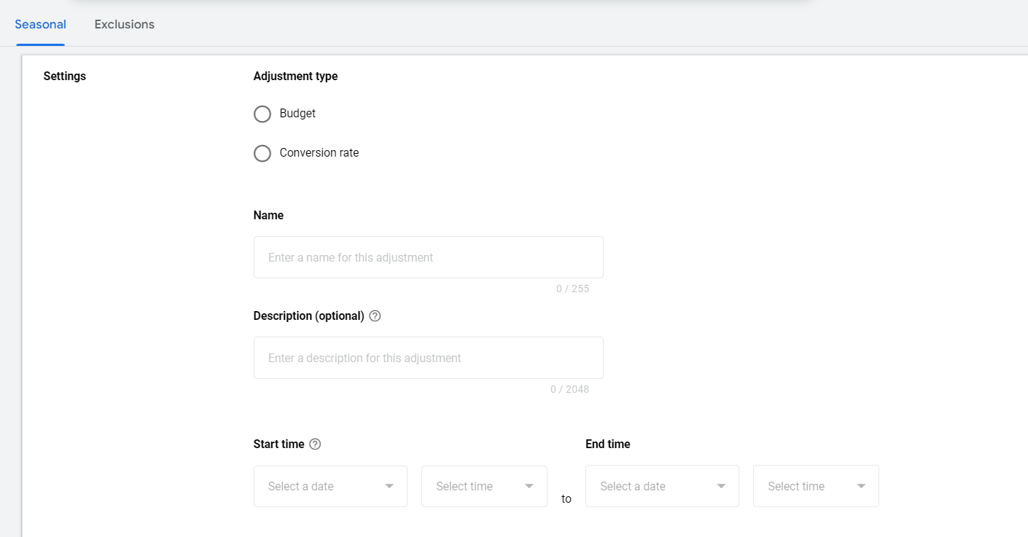Open the End time date picker
The height and width of the screenshot is (537, 1028).
[653, 486]
